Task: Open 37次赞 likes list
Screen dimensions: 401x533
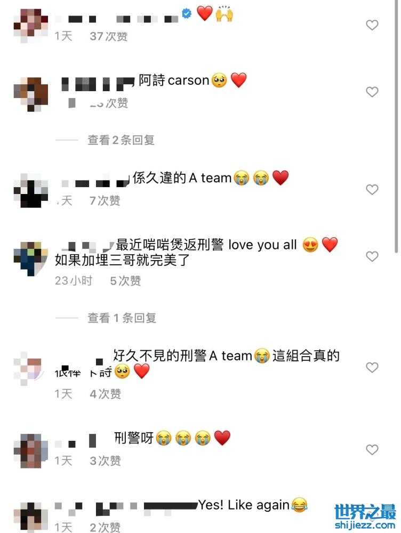Action: pyautogui.click(x=108, y=36)
